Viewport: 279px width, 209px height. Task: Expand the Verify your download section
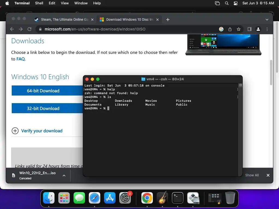tap(15, 131)
